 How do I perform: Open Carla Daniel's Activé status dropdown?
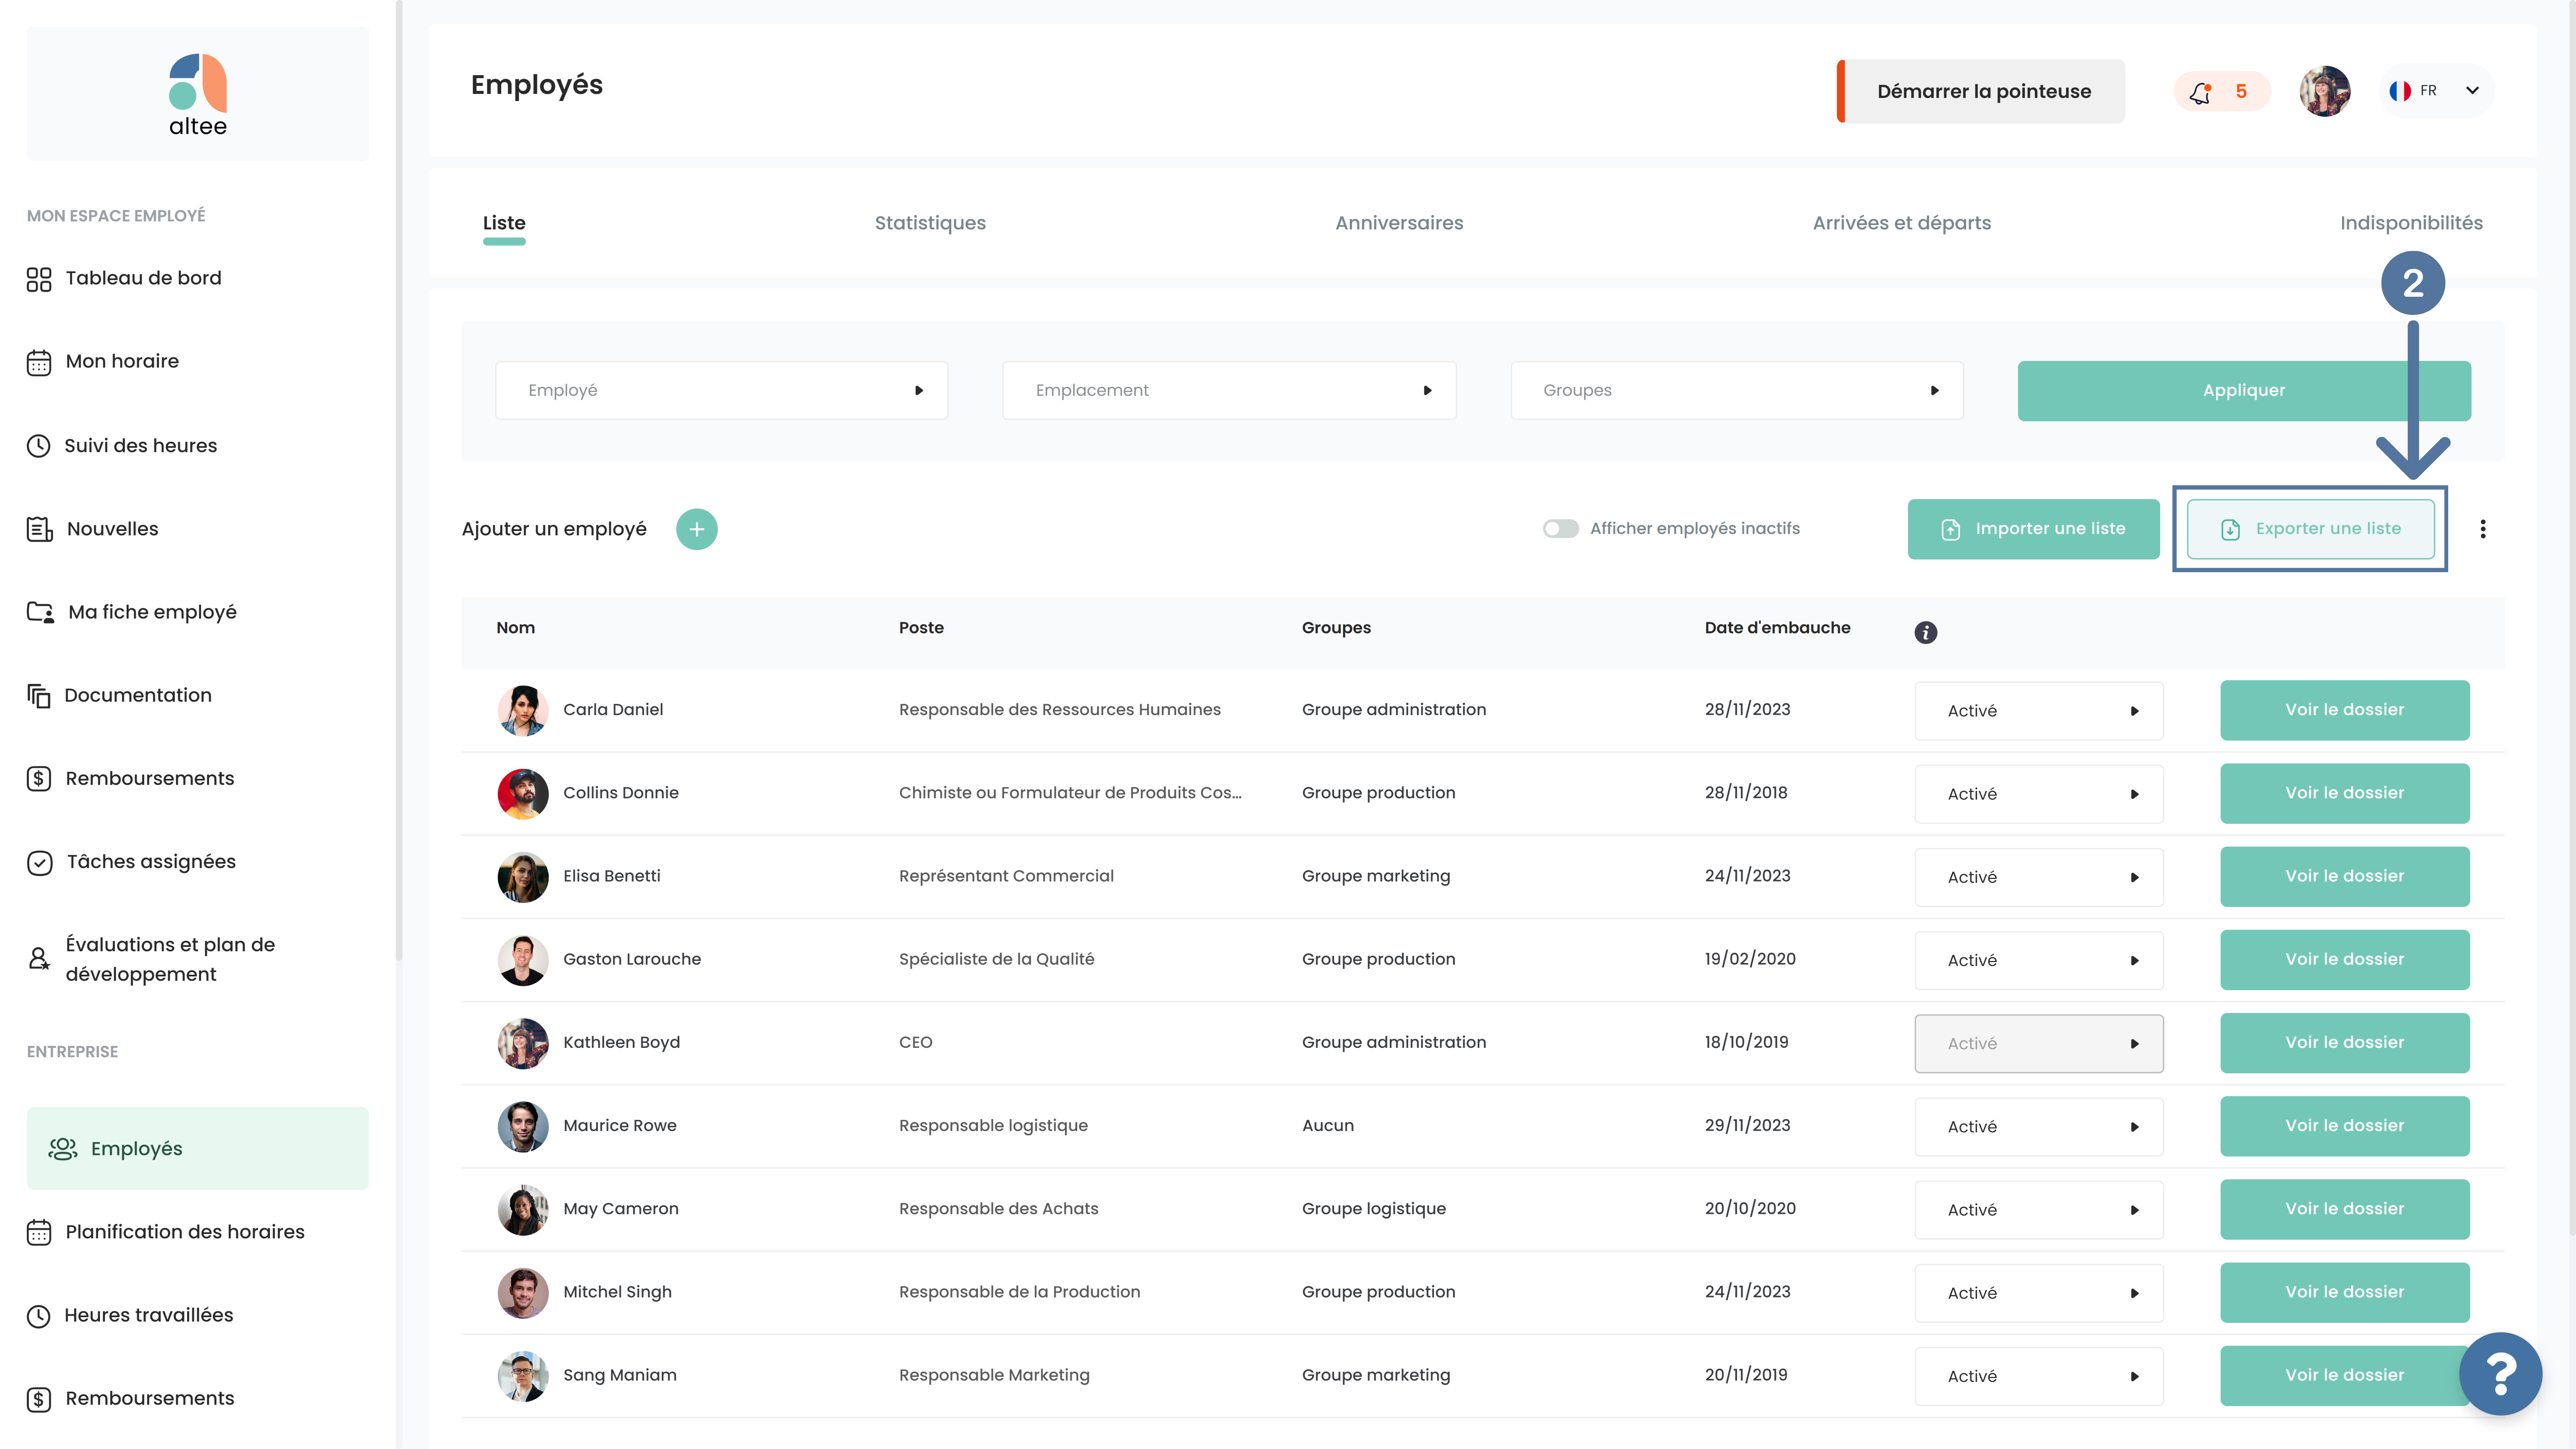click(x=2039, y=711)
